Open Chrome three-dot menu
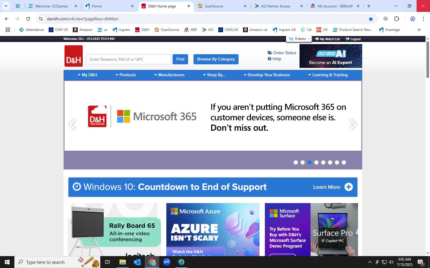 click(423, 19)
